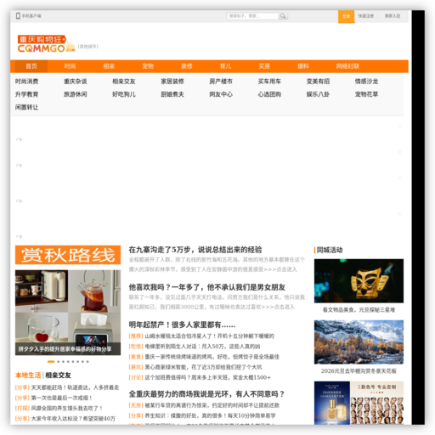This screenshot has height=435, width=435.
Task: Select the 时尚 tab in orange navbar
Action: [x=70, y=66]
